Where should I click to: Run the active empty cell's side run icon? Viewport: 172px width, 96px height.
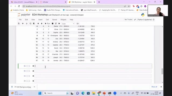[x=33, y=66]
